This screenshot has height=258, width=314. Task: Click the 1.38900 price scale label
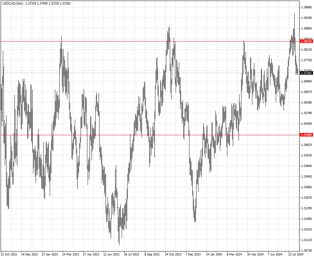tap(306, 29)
